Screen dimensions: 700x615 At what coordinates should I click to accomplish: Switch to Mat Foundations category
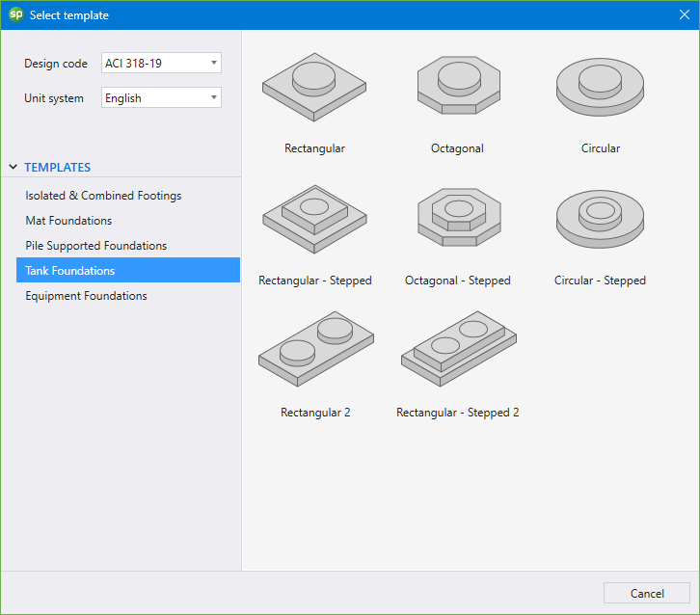[68, 221]
